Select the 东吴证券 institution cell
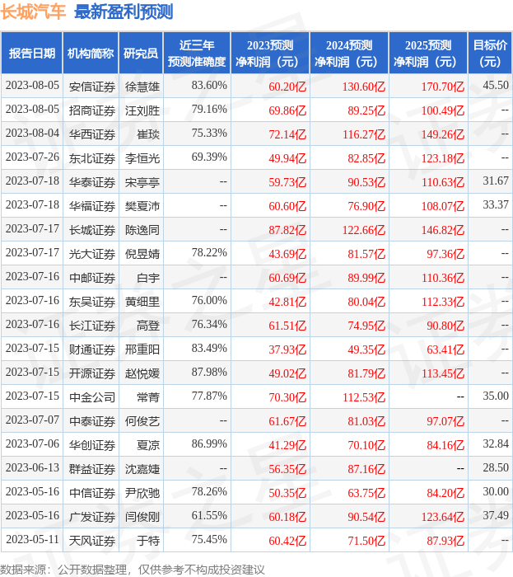The height and width of the screenshot is (577, 513). [92, 302]
